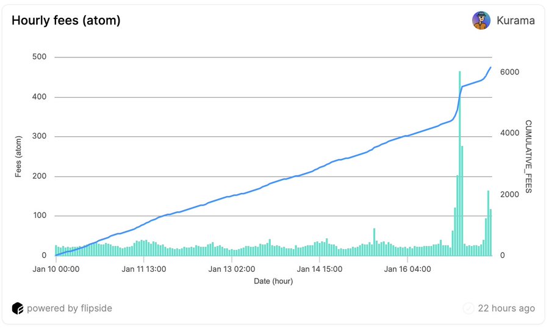This screenshot has width=549, height=328.
Task: Click the 'Date (hour)' x-axis title
Action: click(x=273, y=281)
